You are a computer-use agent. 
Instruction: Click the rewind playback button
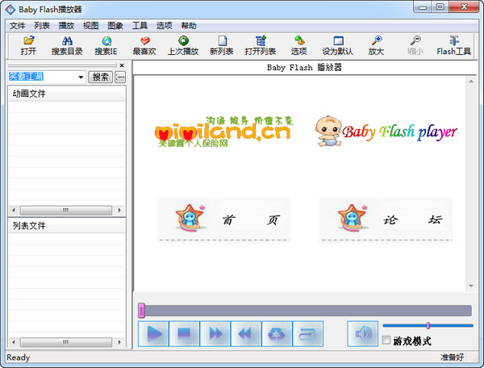click(246, 334)
